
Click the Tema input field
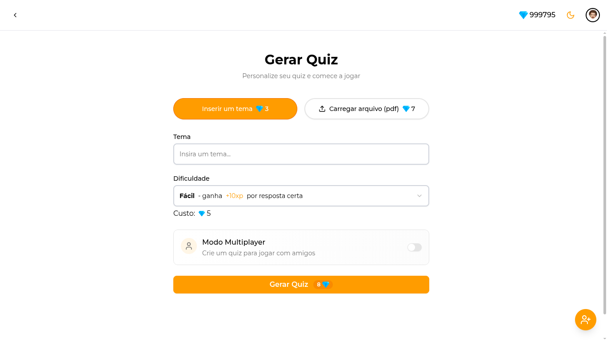pos(301,154)
